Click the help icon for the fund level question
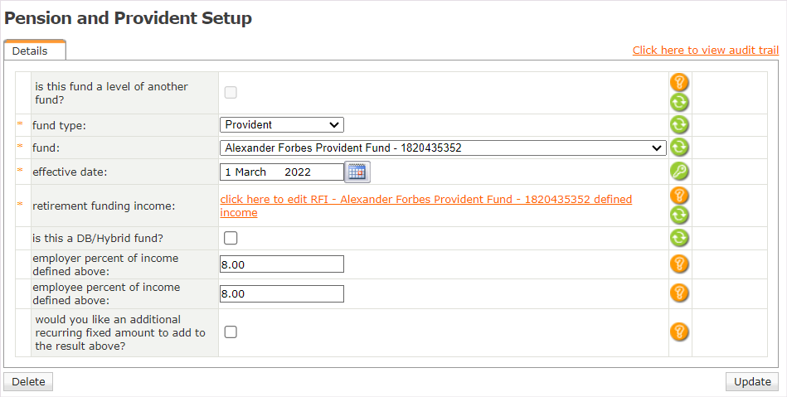Image resolution: width=787 pixels, height=397 pixels. pyautogui.click(x=679, y=82)
